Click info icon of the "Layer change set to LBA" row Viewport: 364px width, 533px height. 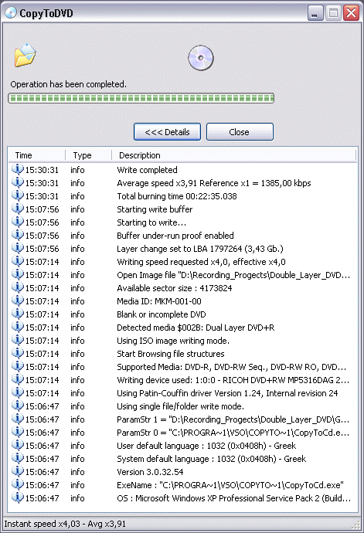(x=17, y=248)
